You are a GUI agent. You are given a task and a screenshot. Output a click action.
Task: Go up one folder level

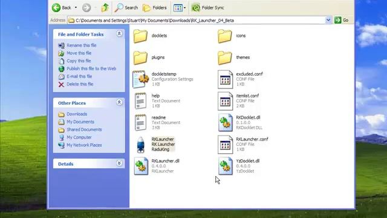click(105, 8)
